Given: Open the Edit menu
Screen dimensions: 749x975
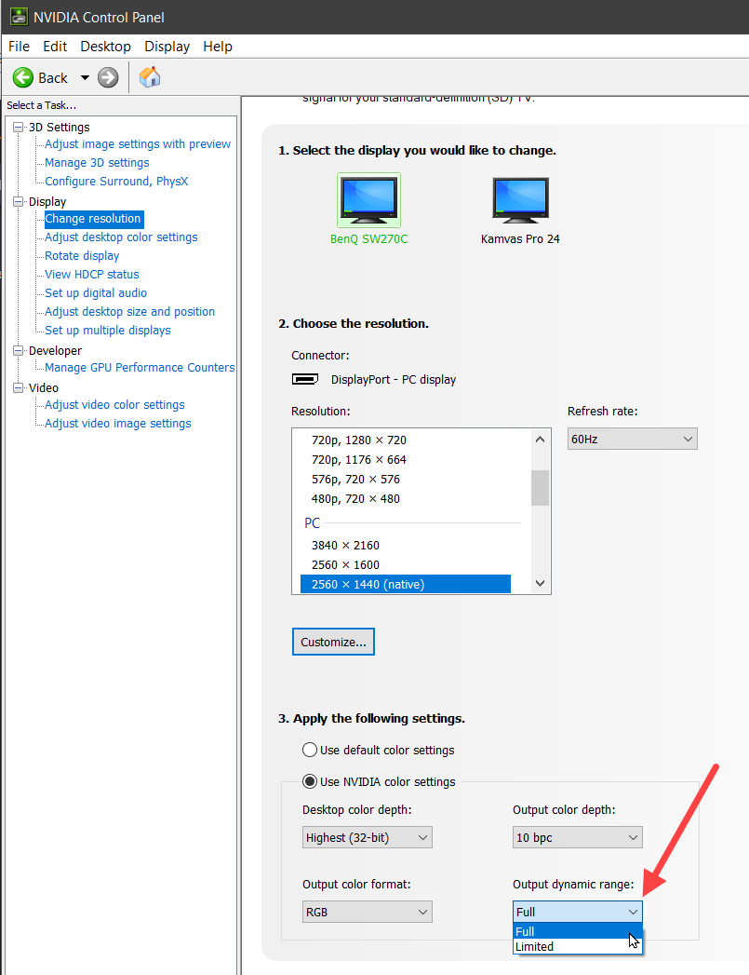Looking at the screenshot, I should pos(55,47).
